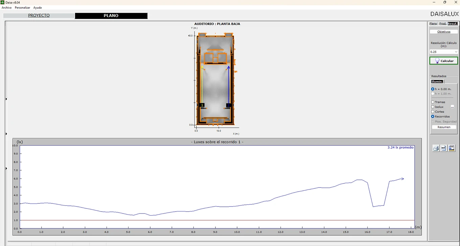Switch to the PROYECTO tab
Screen dimensions: 460x246
tap(39, 16)
